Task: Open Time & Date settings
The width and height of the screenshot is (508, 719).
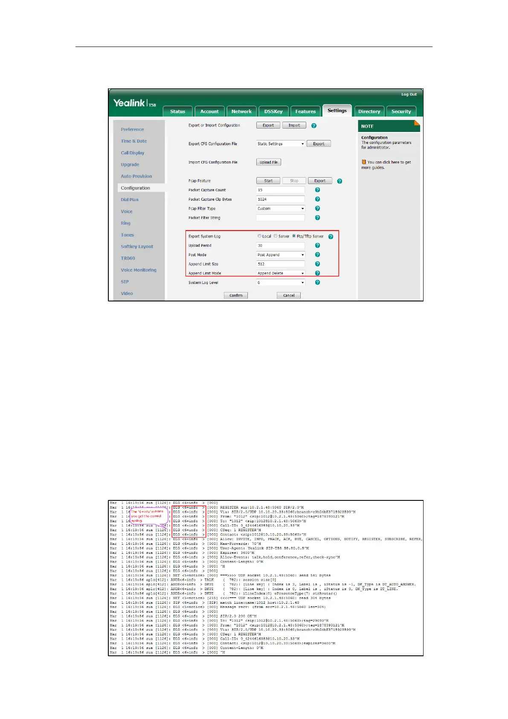Action: (x=134, y=141)
